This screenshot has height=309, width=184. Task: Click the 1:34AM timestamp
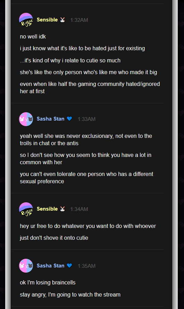[x=79, y=209]
